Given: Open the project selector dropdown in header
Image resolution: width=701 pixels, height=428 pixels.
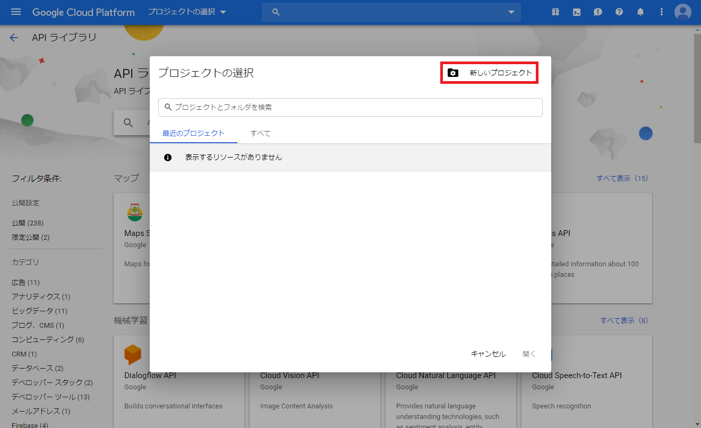Looking at the screenshot, I should coord(187,12).
